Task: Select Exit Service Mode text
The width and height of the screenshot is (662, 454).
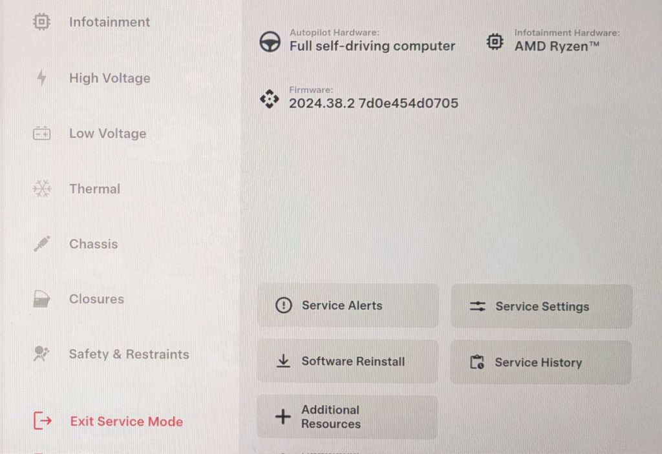Action: tap(127, 421)
